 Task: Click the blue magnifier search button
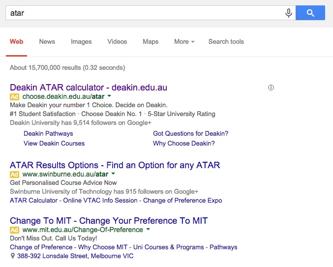coord(310,13)
